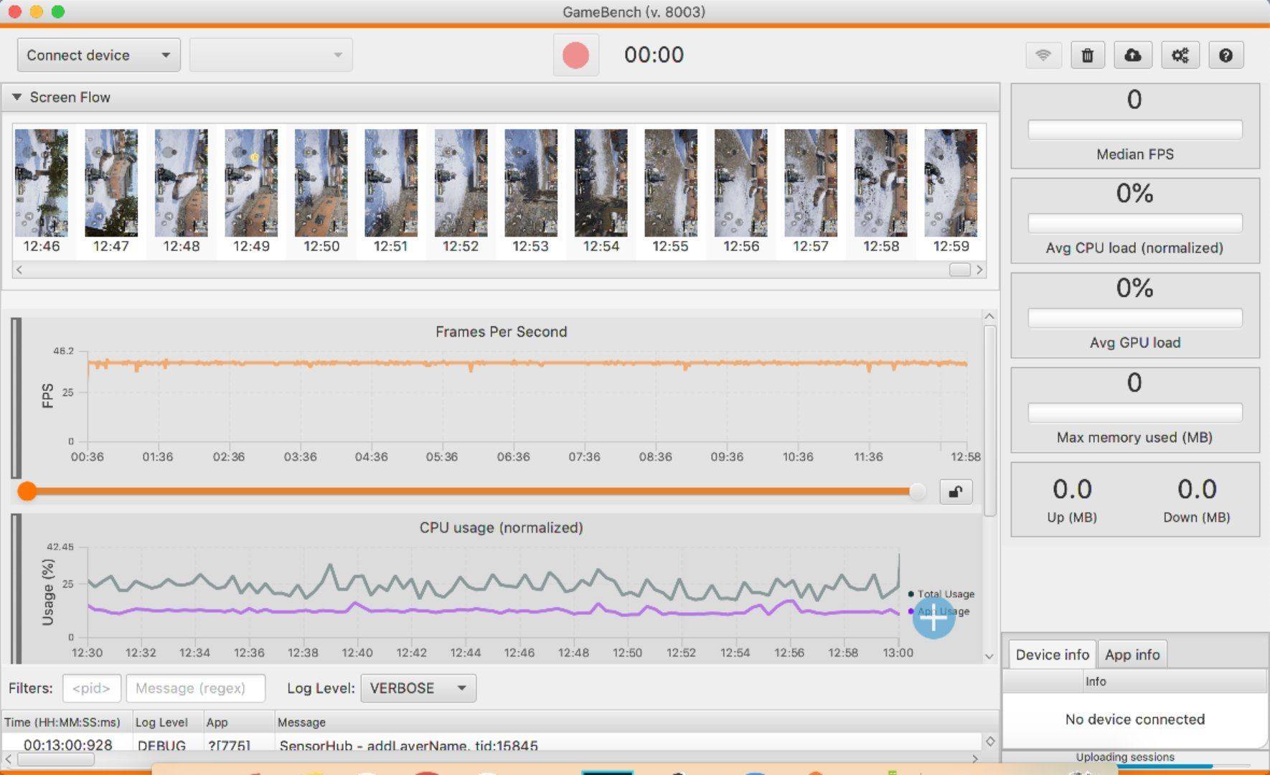The image size is (1270, 775).
Task: Click the Message column header
Action: click(x=301, y=723)
